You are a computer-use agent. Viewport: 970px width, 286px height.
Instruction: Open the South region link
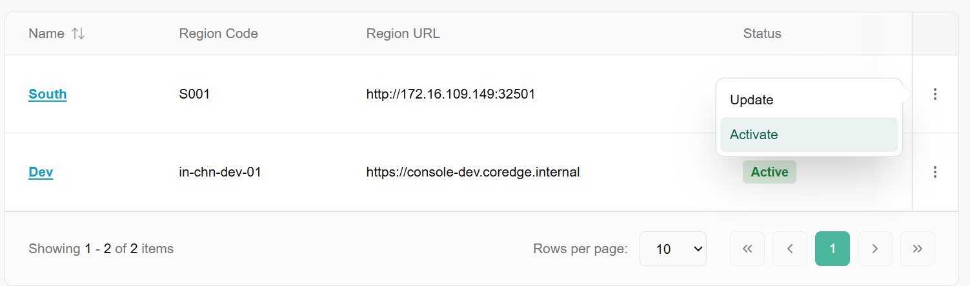(x=48, y=94)
